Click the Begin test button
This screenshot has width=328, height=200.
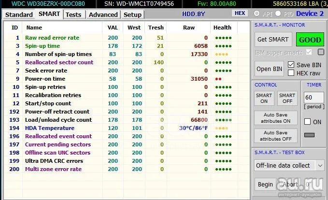pyautogui.click(x=265, y=185)
